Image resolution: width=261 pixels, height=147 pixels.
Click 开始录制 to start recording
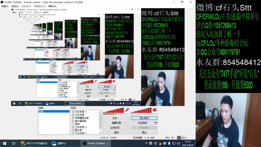142,123
